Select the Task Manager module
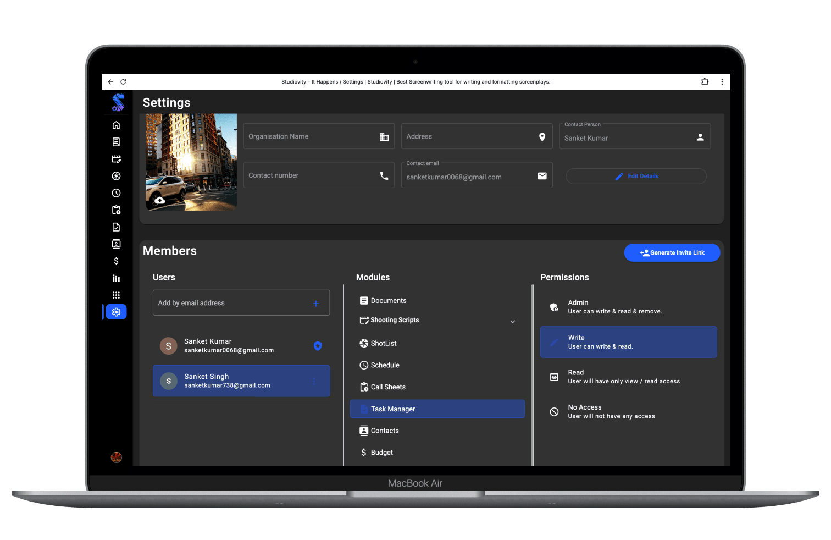The image size is (831, 540). (x=437, y=409)
